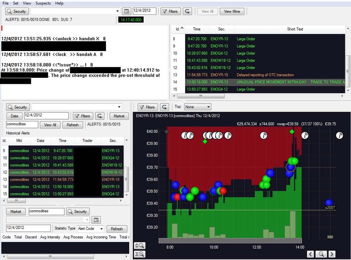Click the Filters button above the chart

pos(148,107)
